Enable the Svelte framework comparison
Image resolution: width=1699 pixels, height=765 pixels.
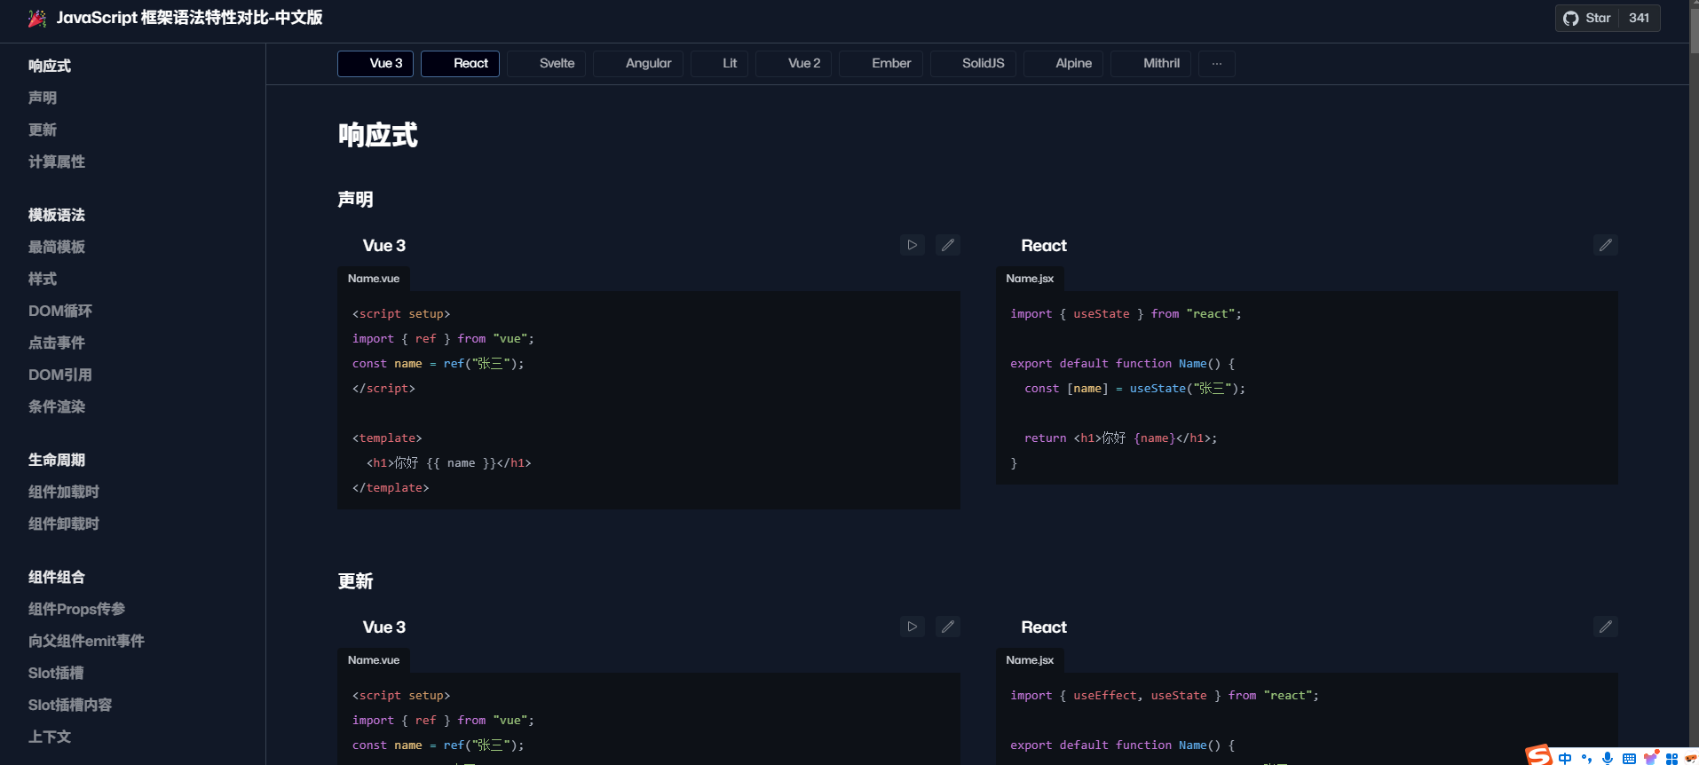point(546,64)
